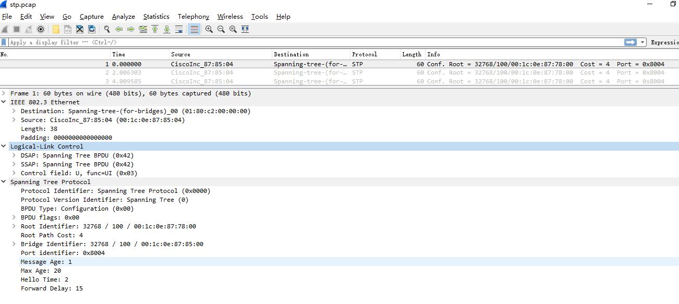Toggle the colorize packet list button

coord(194,29)
